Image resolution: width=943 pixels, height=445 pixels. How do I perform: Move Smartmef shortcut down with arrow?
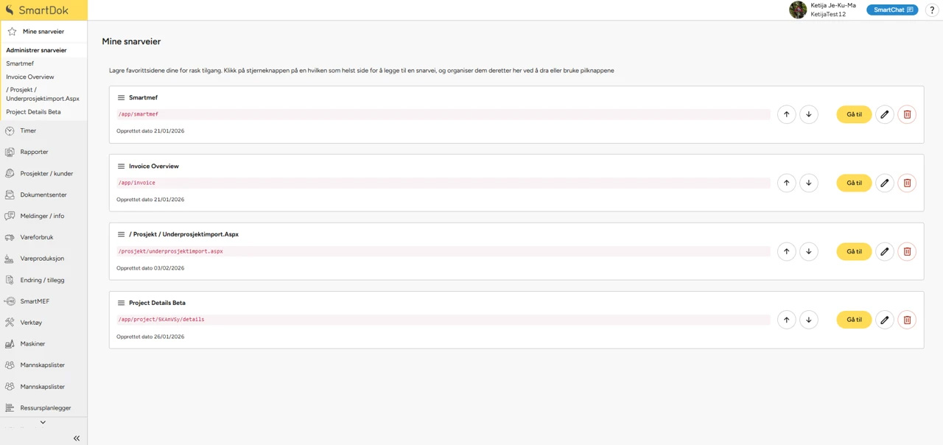coord(808,114)
